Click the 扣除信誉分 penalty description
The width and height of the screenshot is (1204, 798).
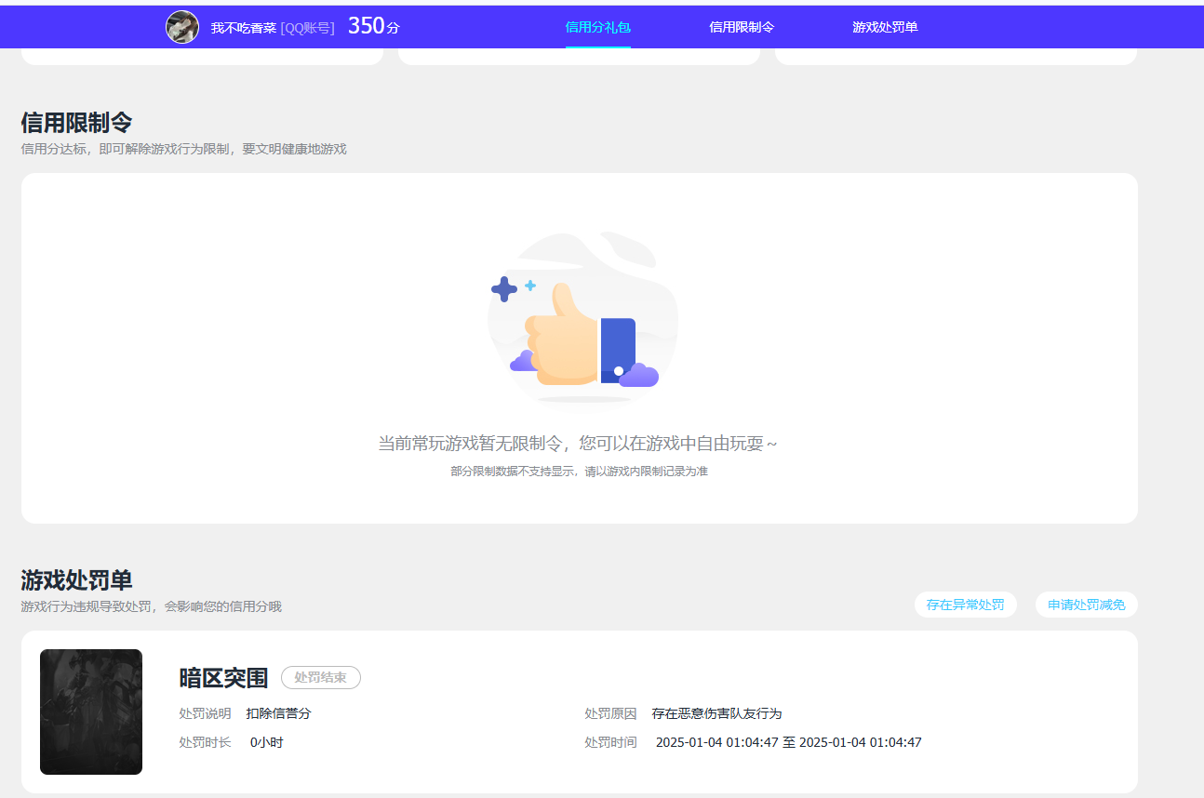(x=278, y=713)
